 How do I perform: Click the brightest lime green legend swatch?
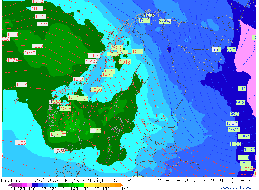(82, 185)
